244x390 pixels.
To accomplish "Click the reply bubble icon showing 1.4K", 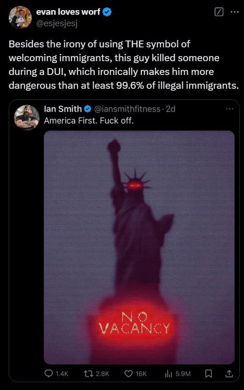I will point(48,373).
